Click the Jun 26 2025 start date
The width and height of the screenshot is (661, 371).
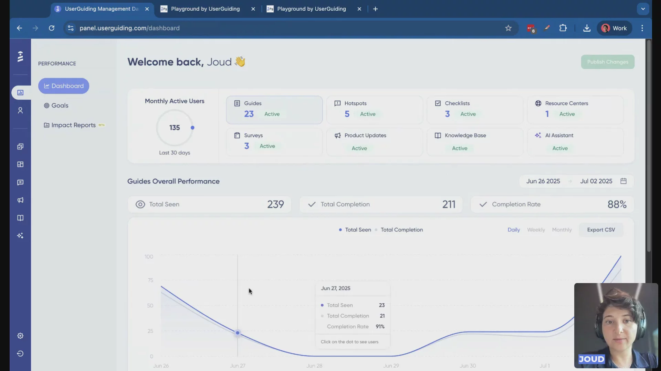pos(543,181)
